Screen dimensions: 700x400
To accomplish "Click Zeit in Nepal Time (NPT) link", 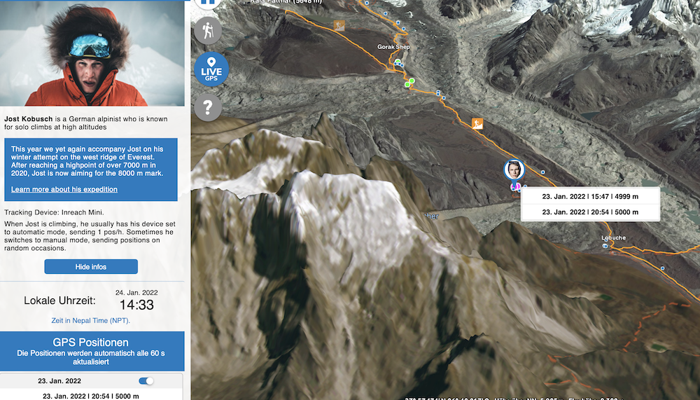I will (90, 320).
